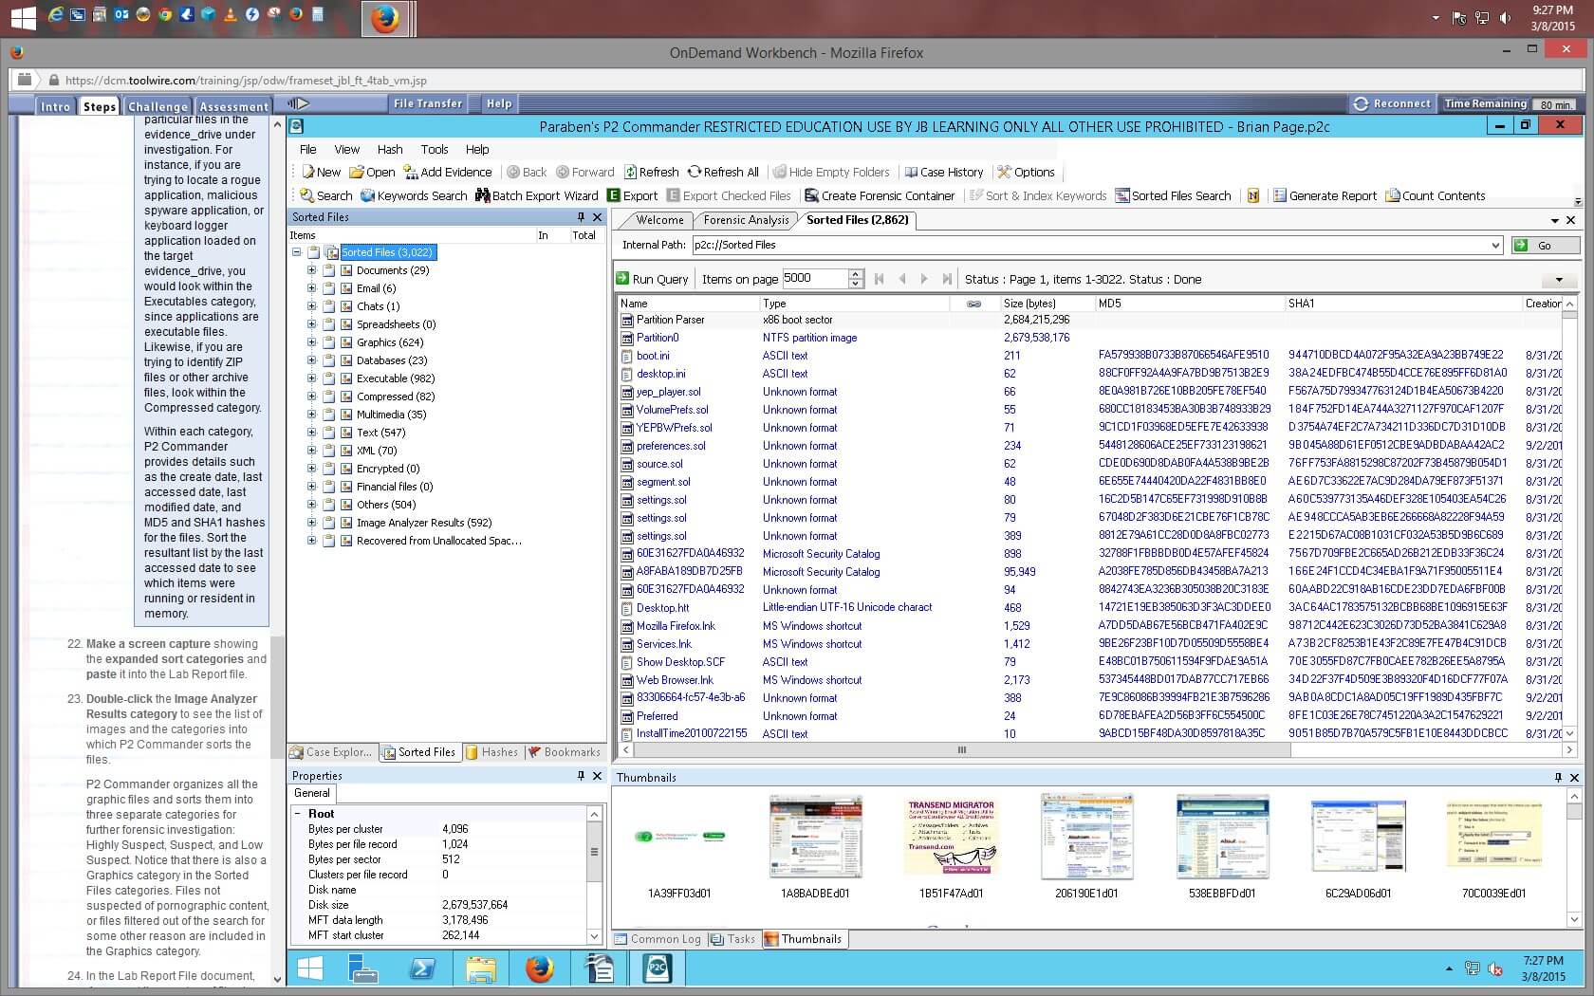Expand the XML (70) tree node

pyautogui.click(x=311, y=451)
